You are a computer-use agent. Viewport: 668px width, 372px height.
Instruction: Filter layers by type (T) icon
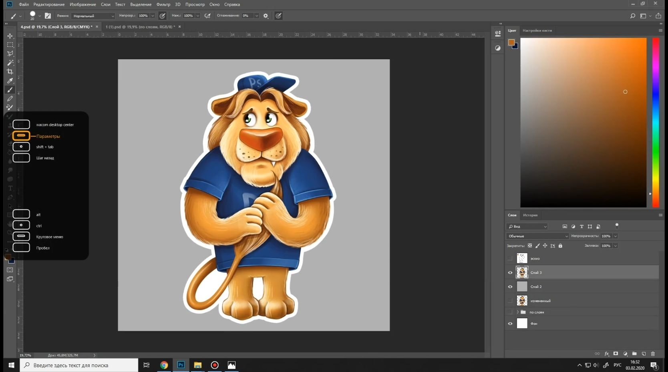coord(581,227)
